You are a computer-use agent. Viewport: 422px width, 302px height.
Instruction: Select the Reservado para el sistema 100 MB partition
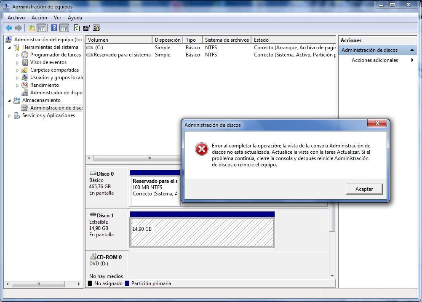click(x=155, y=191)
